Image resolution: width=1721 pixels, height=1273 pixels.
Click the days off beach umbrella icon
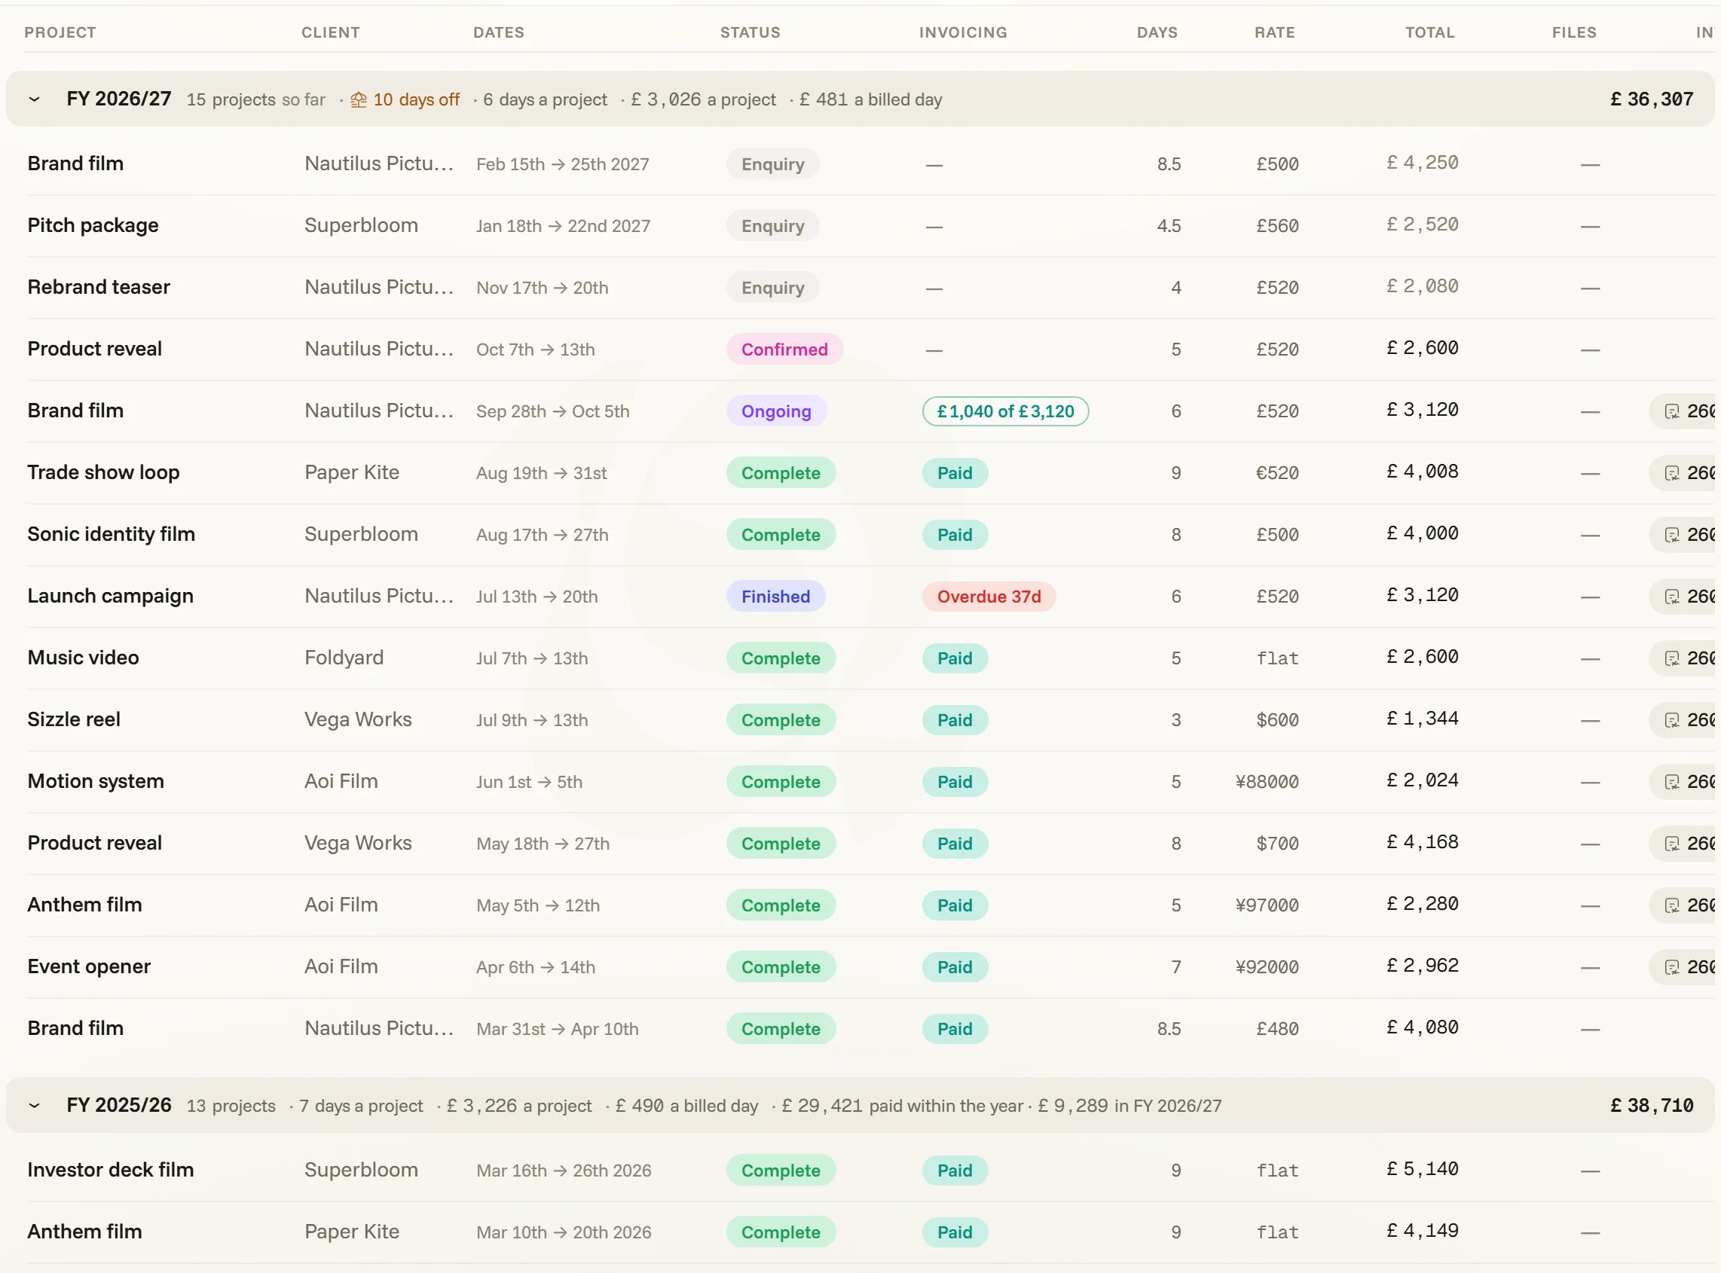click(x=359, y=99)
